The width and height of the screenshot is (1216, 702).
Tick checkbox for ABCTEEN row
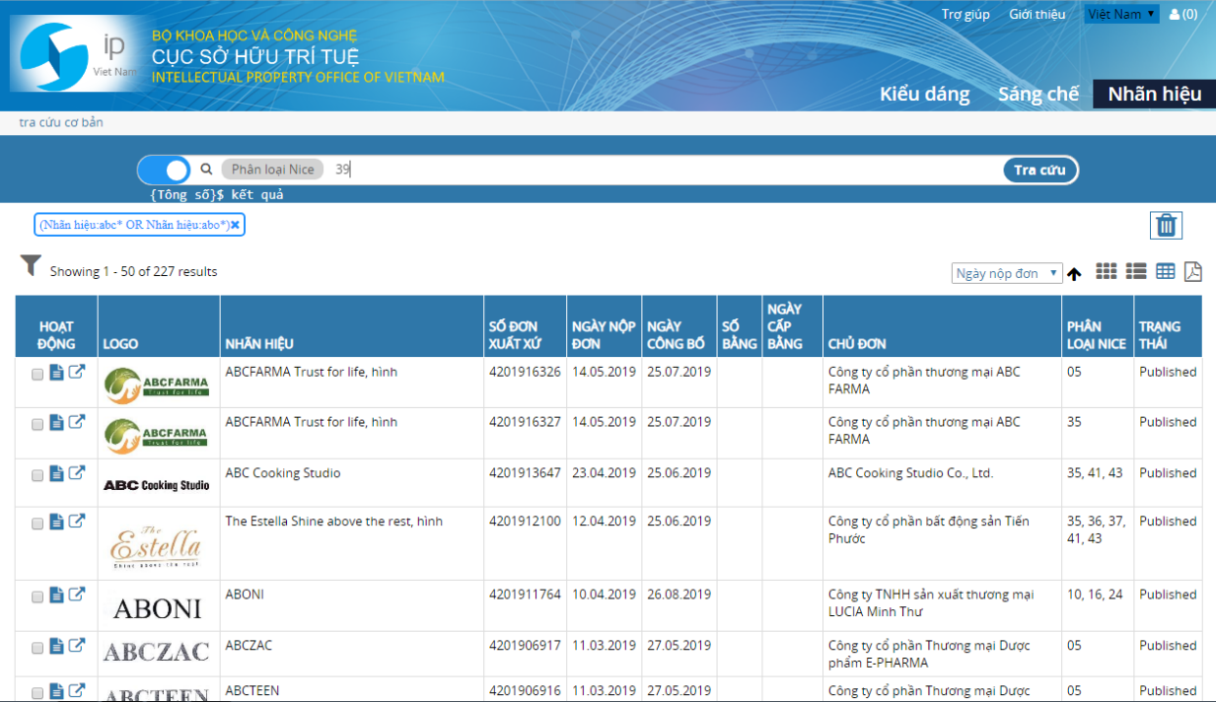(37, 693)
